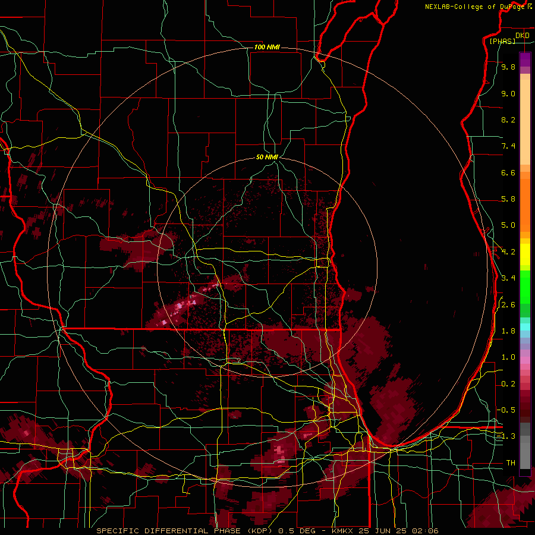Click the 5.8 value on the color scale

point(508,199)
